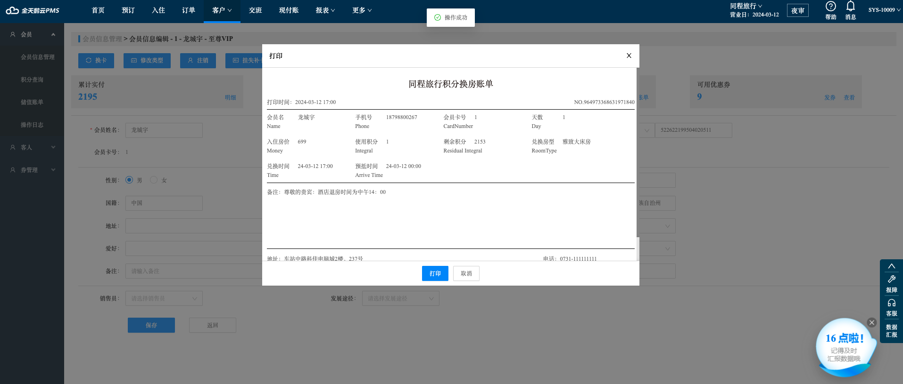Open the 报障 wrench tool icon

pos(892,279)
